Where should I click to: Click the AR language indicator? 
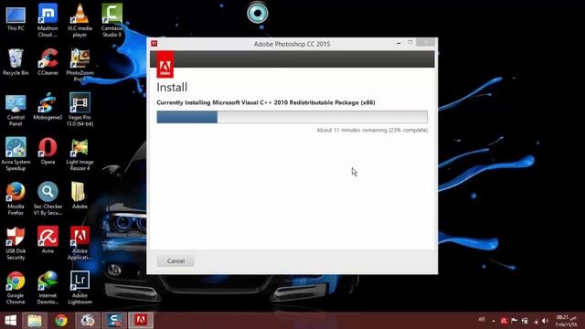pos(482,320)
